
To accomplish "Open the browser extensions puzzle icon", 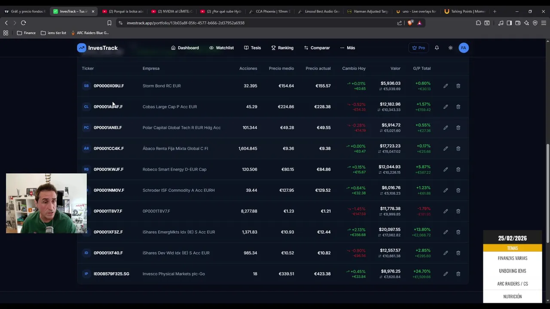I will [x=478, y=23].
